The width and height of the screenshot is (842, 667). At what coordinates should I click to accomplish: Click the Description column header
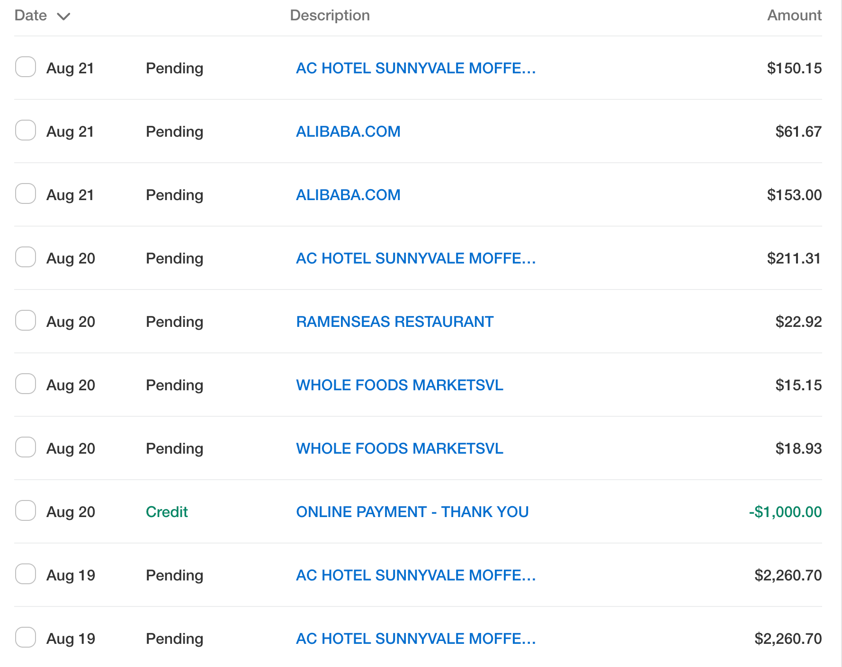[x=330, y=15]
